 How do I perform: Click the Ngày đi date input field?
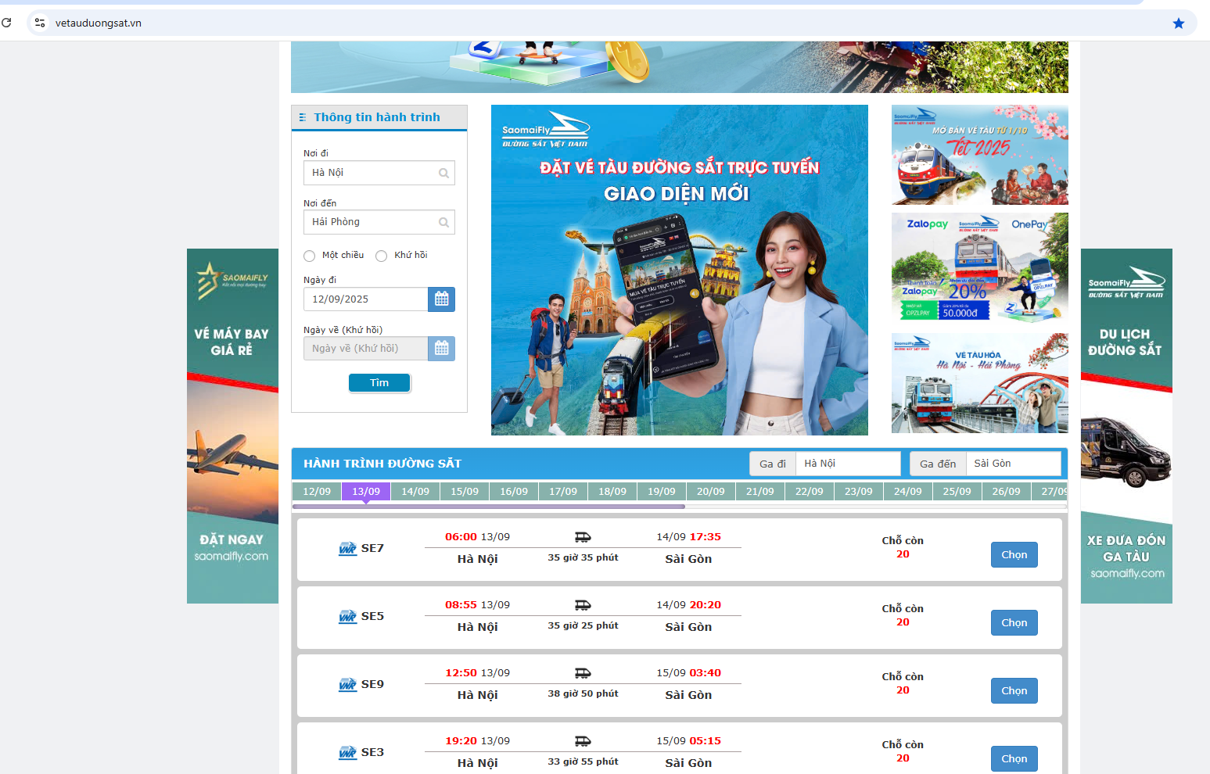(x=365, y=299)
